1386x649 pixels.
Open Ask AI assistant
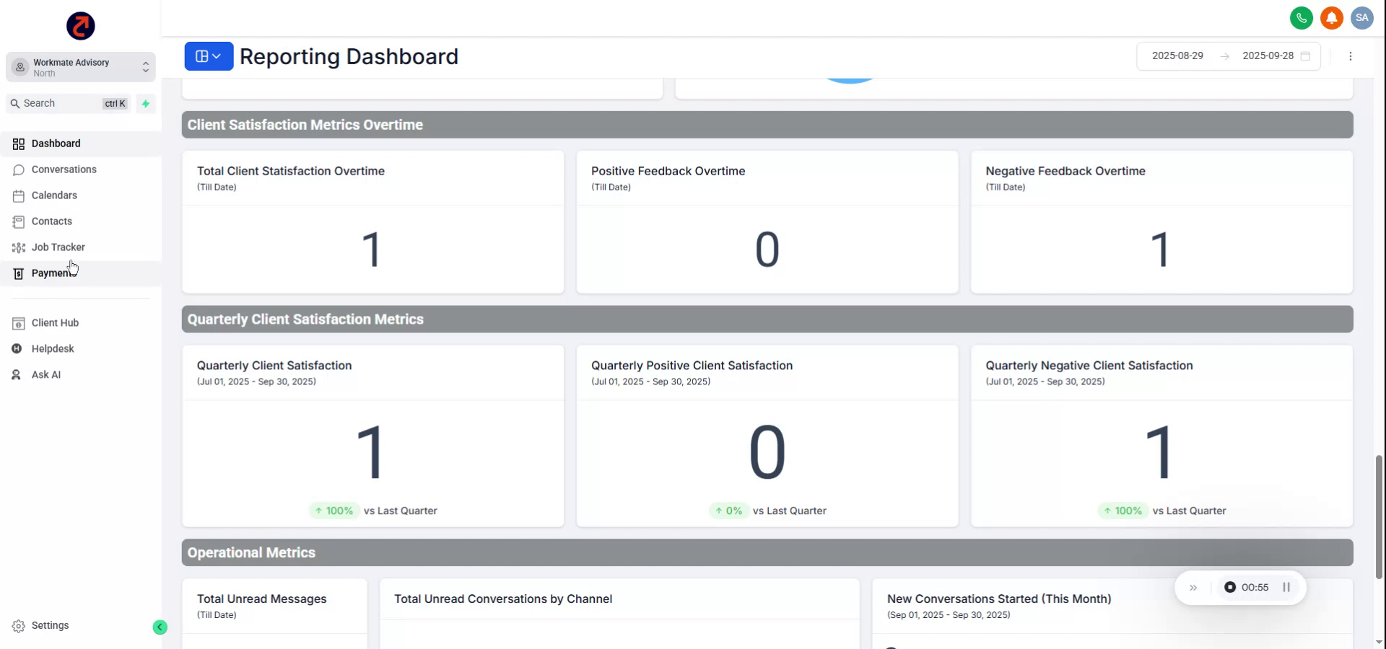click(45, 375)
